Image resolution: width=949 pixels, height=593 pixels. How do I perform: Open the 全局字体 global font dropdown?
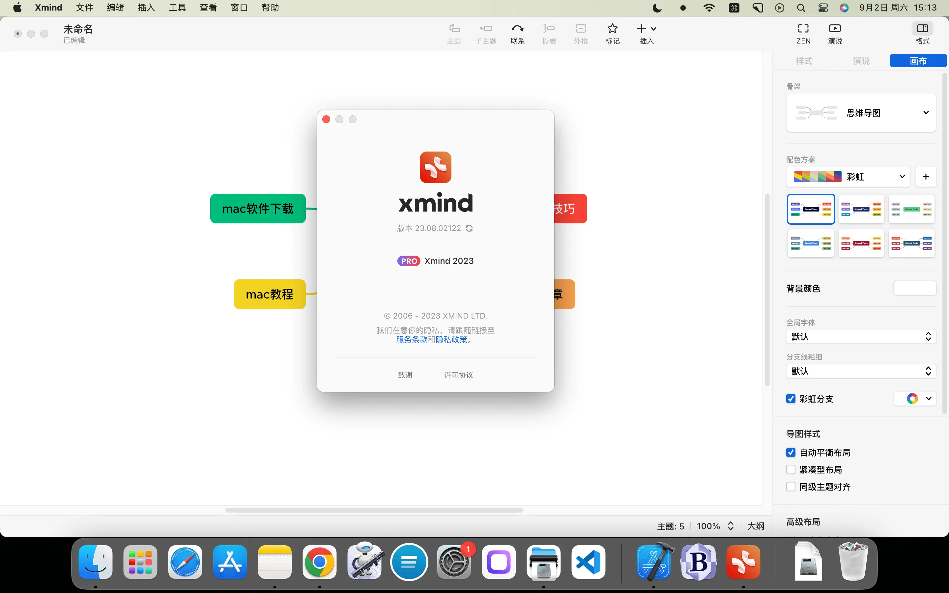[861, 337]
